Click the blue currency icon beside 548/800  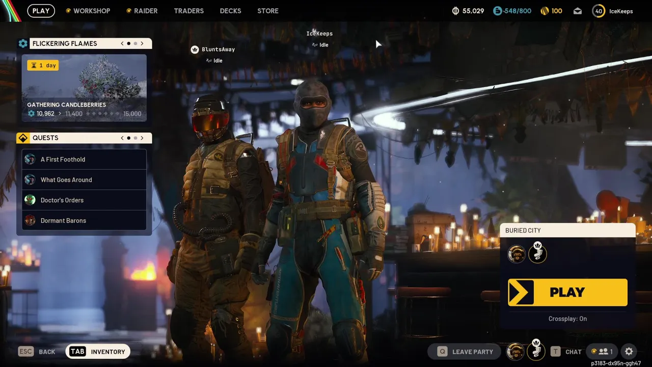pos(498,11)
